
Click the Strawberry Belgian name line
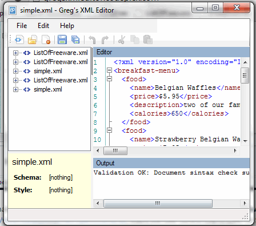[185, 139]
